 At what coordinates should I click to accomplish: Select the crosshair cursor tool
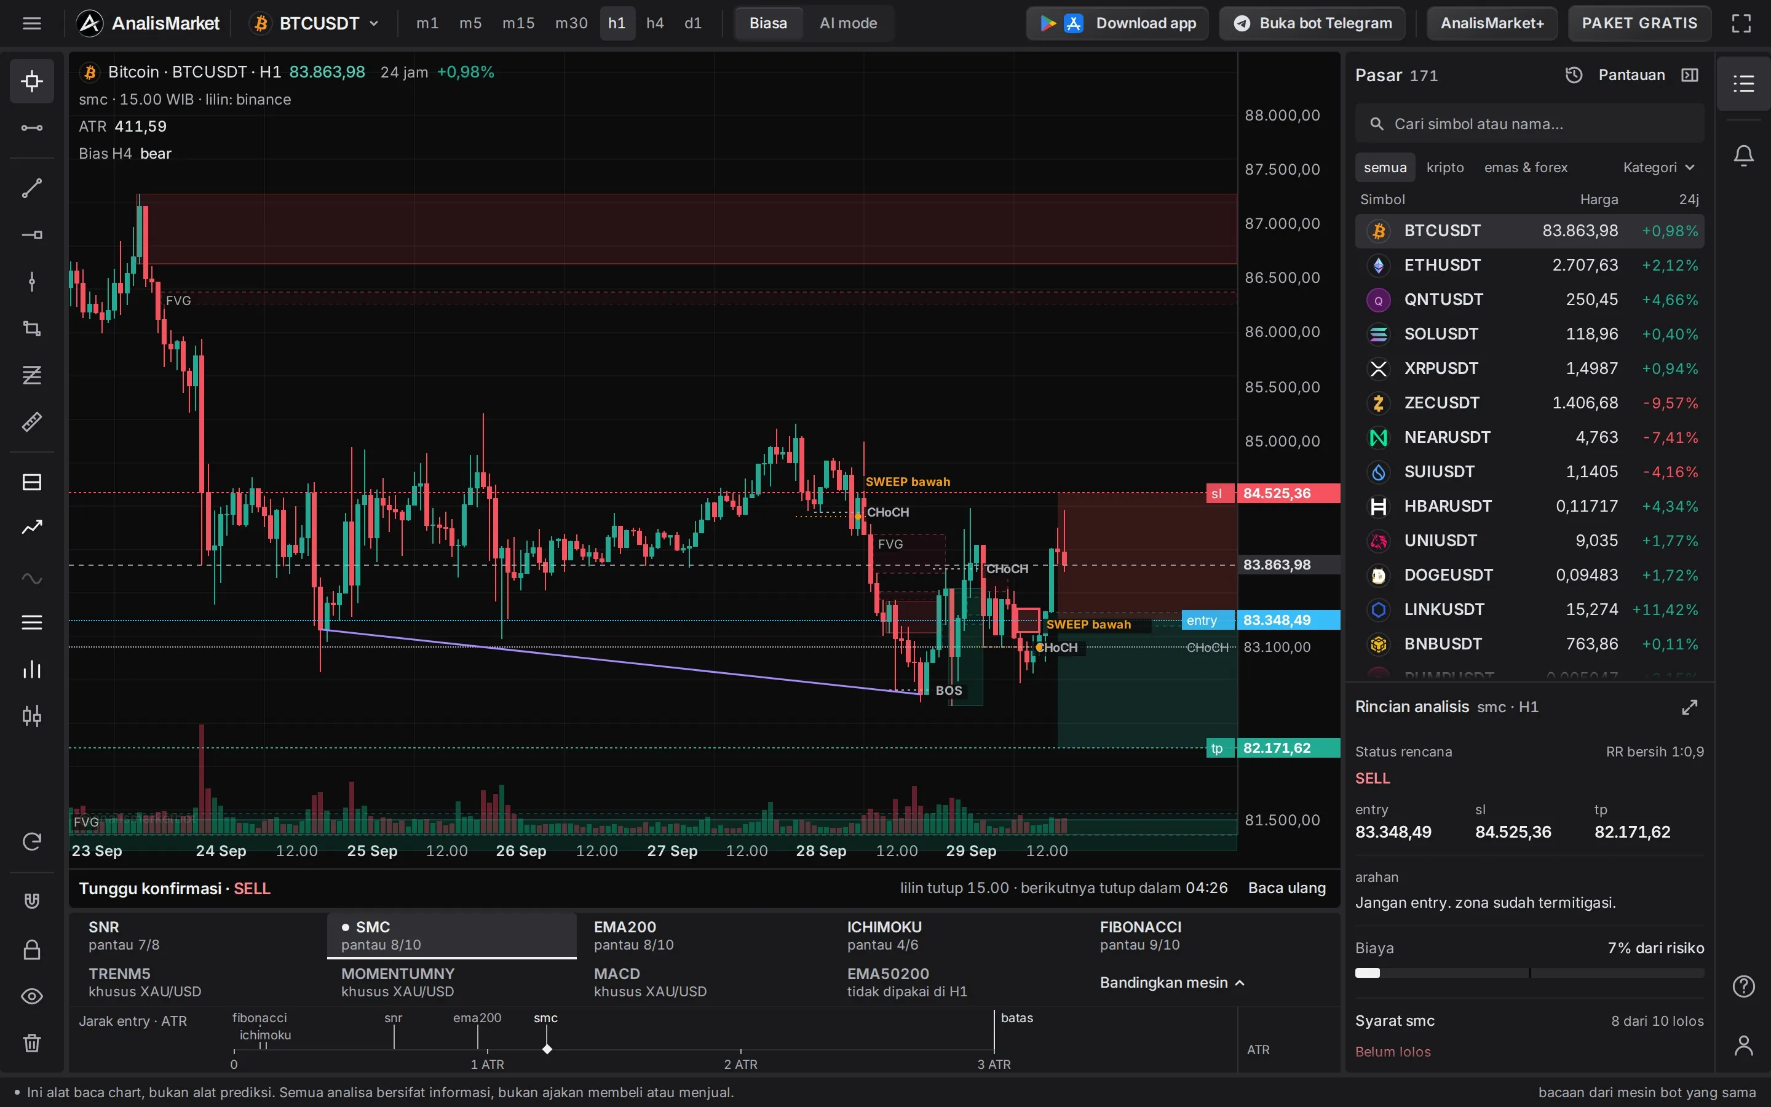click(x=31, y=81)
